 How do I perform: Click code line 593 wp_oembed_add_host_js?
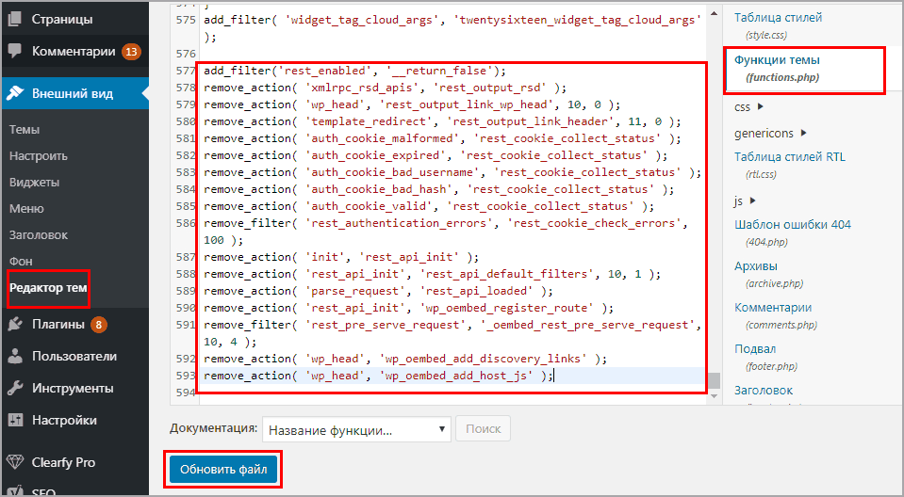pos(378,376)
